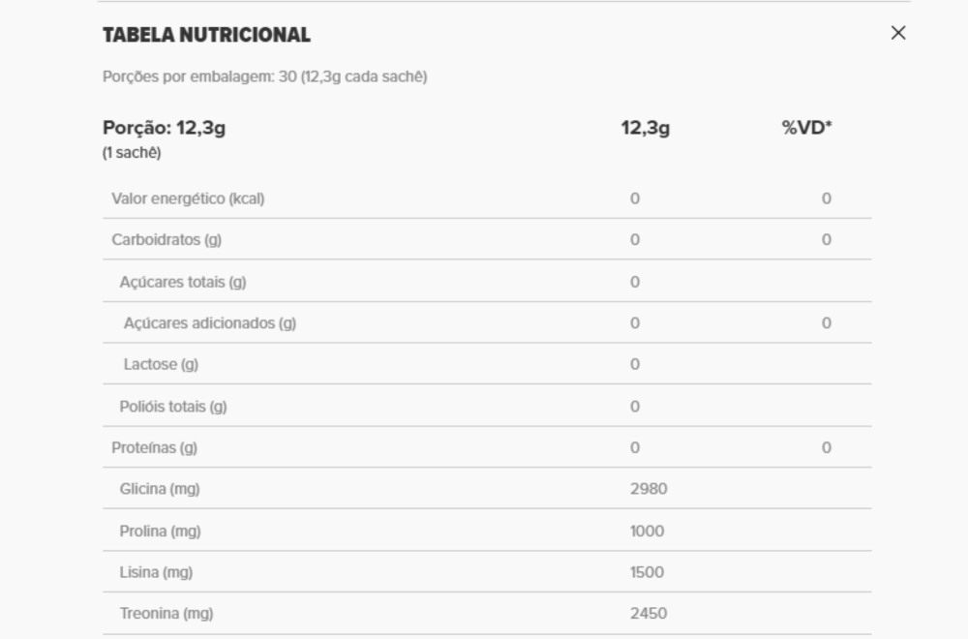Select the Carboidratos (g) row label
968x639 pixels.
pyautogui.click(x=166, y=239)
